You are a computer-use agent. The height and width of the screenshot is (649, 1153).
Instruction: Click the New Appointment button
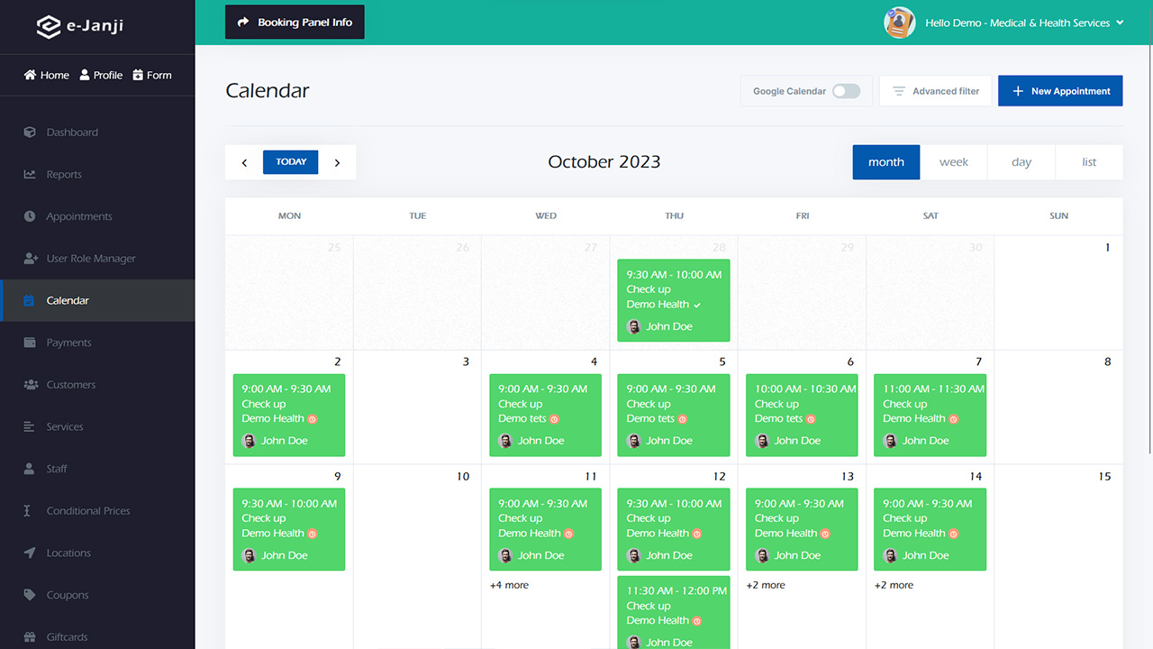[x=1060, y=91]
